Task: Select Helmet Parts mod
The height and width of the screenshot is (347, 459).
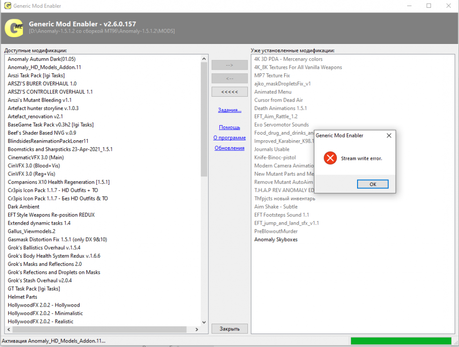Action: click(x=22, y=297)
